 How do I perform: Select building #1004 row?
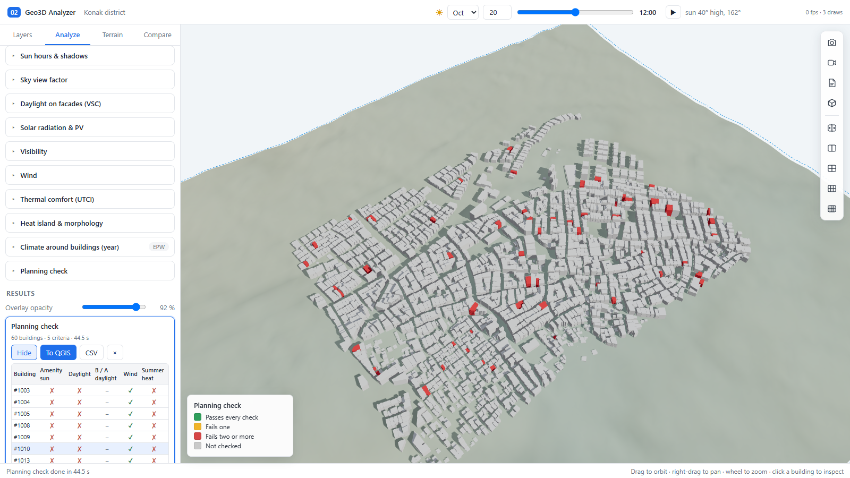click(90, 402)
